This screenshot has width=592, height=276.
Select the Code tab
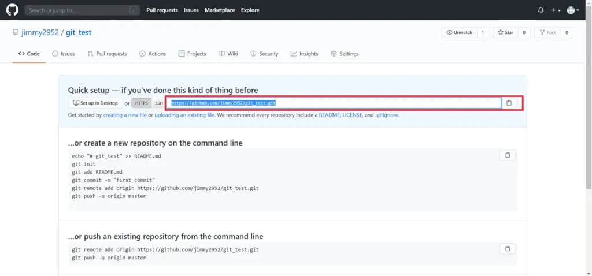tap(29, 54)
